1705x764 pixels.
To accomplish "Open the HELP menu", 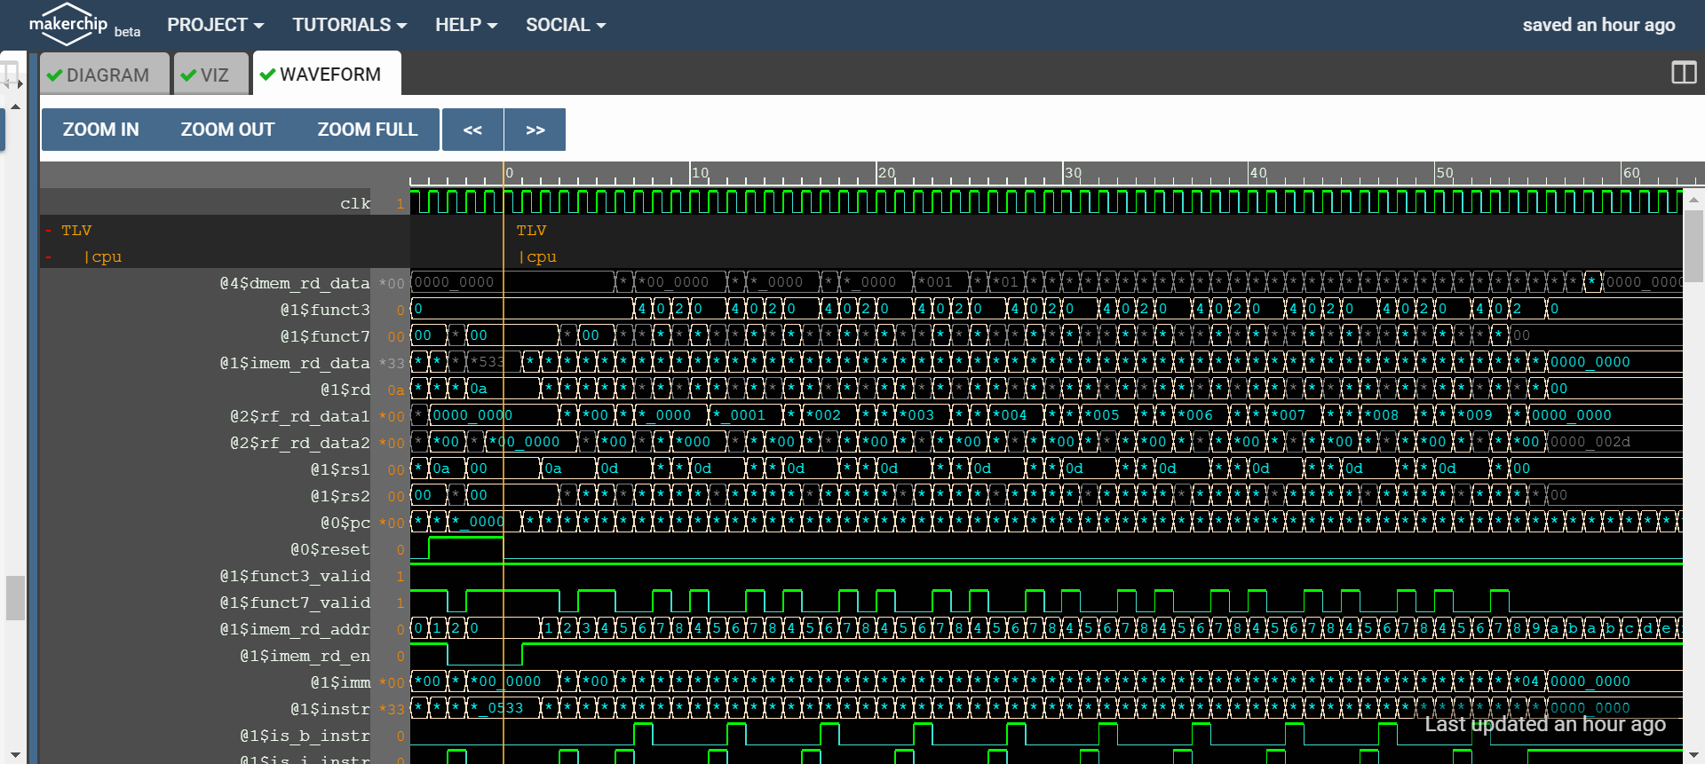I will pos(466,25).
